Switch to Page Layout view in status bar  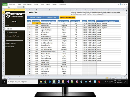(x=108, y=78)
